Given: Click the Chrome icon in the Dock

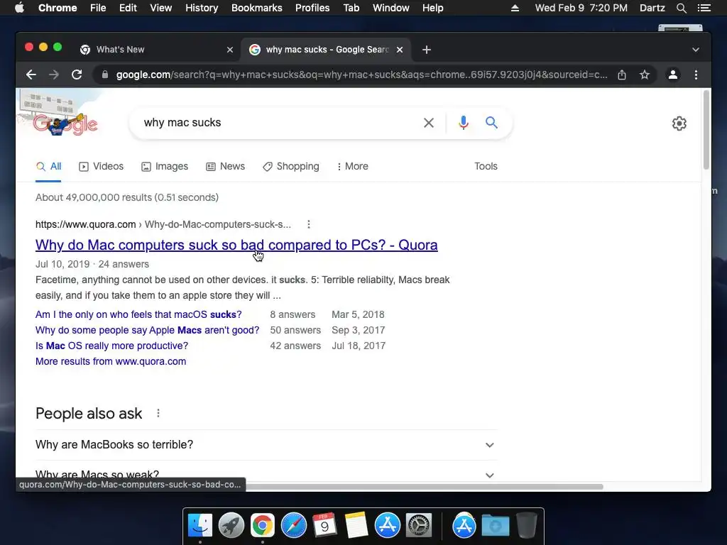Looking at the screenshot, I should click(263, 526).
